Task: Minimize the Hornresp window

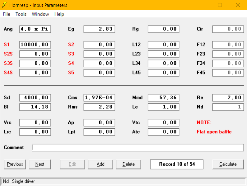Action: tap(203, 5)
